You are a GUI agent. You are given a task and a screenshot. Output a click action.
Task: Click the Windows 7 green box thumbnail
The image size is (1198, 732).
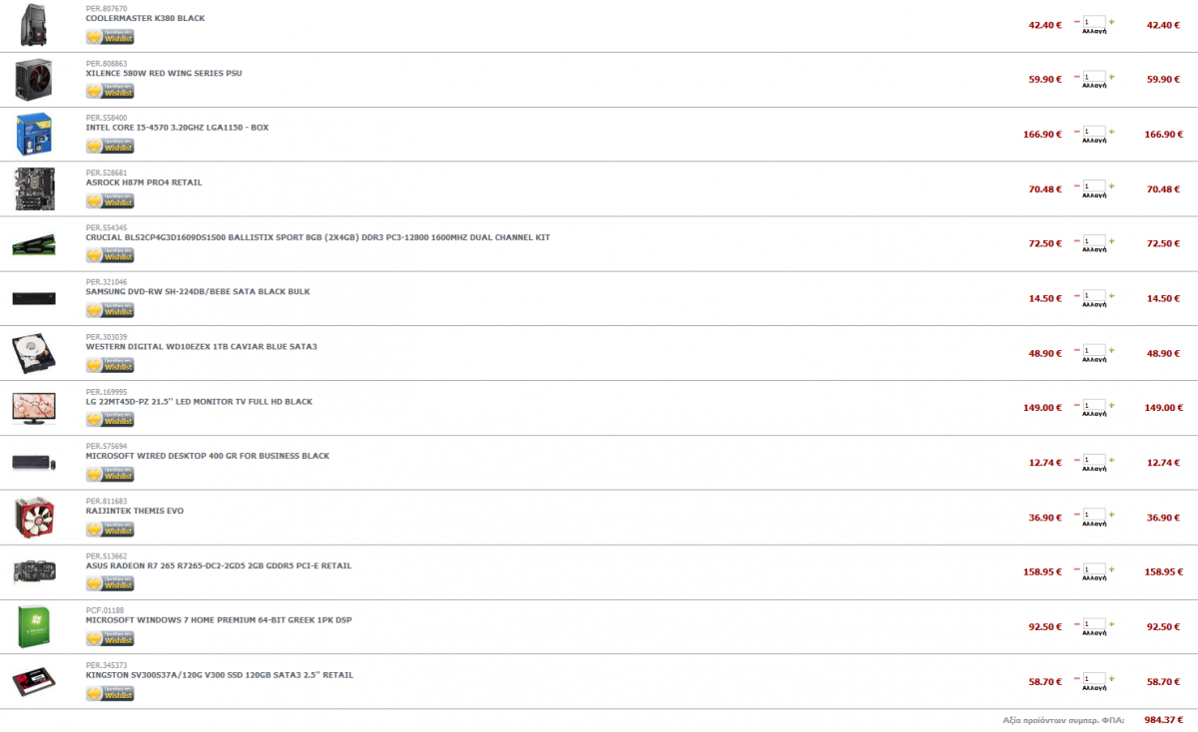[x=34, y=626]
